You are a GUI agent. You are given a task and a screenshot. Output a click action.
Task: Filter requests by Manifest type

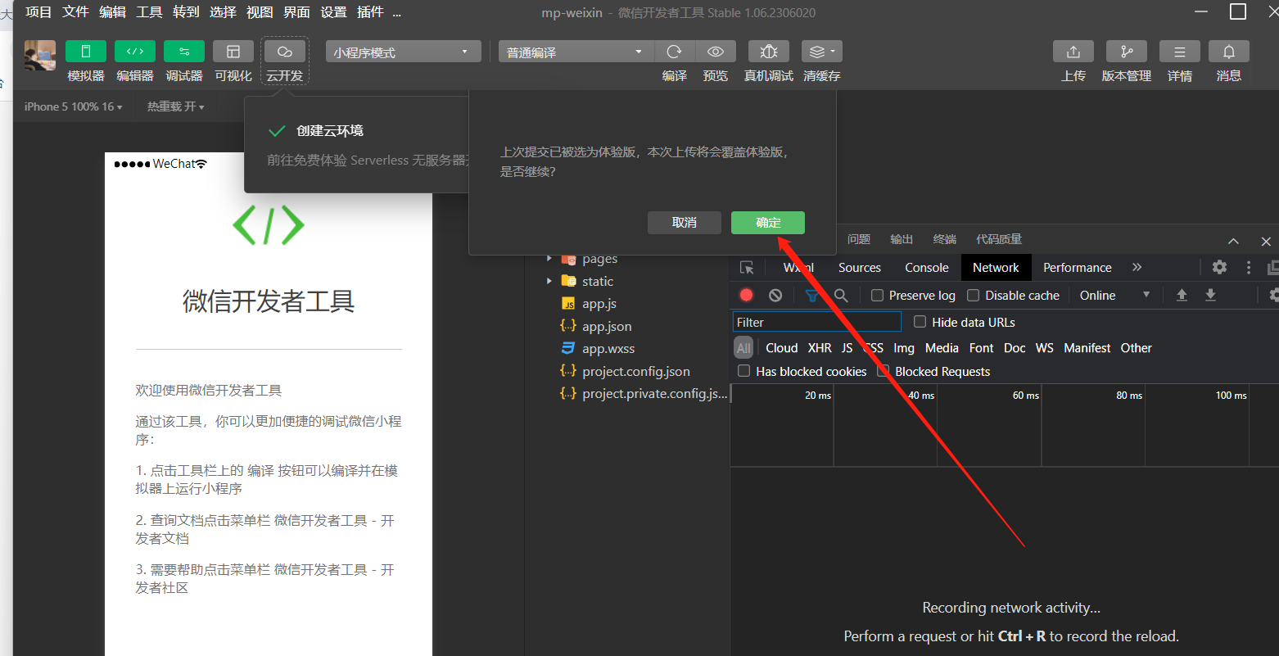pos(1087,348)
